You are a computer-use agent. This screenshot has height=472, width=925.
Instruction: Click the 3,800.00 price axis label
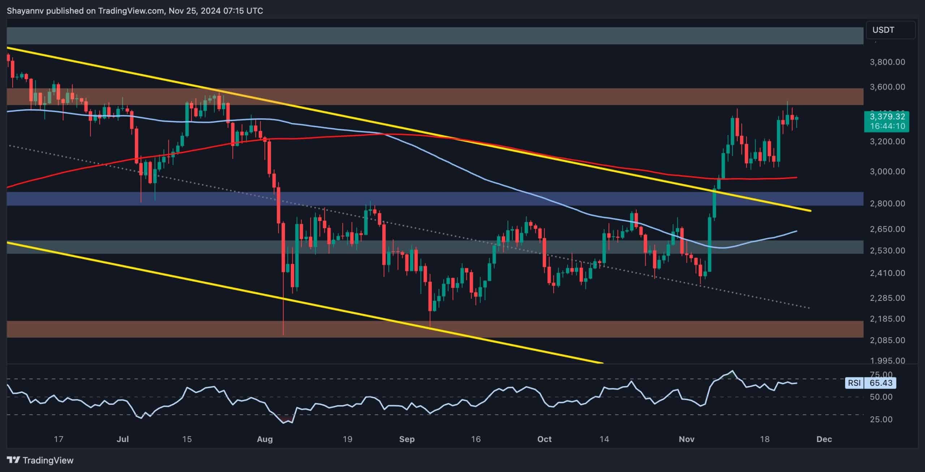(x=887, y=62)
